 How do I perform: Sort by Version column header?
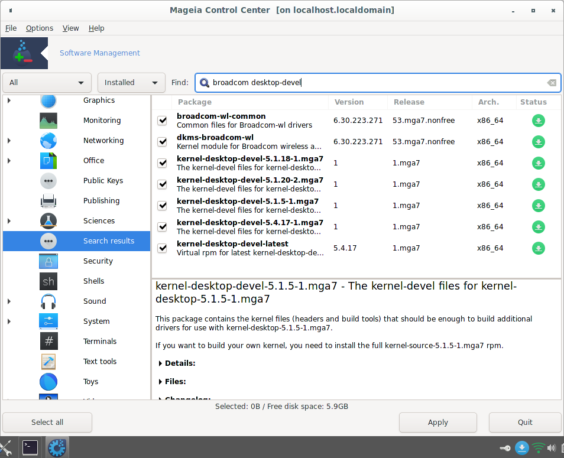(x=358, y=102)
